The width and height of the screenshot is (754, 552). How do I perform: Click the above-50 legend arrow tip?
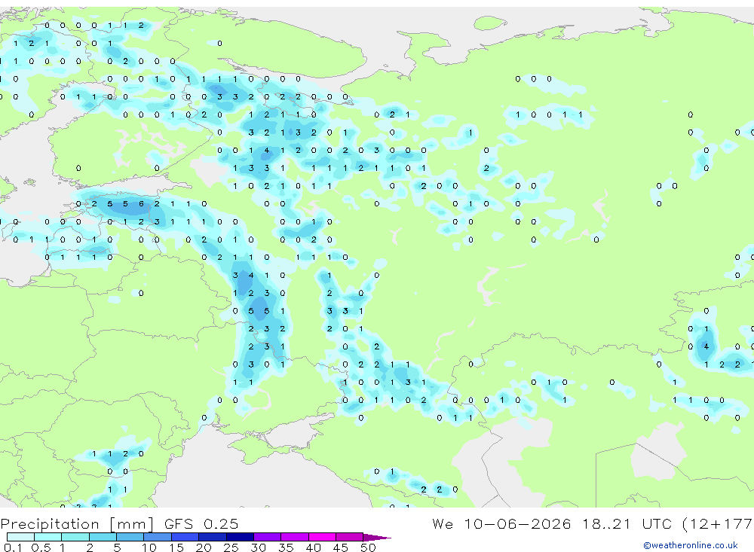377,538
